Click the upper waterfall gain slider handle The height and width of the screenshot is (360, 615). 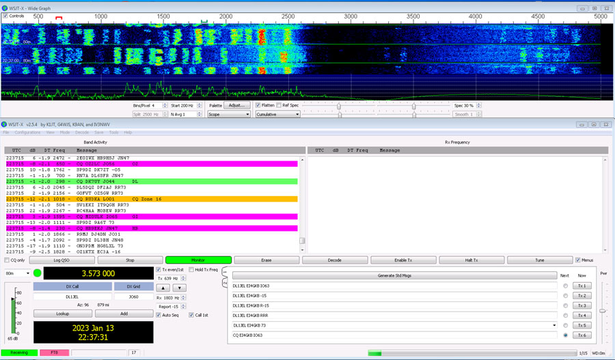338,107
